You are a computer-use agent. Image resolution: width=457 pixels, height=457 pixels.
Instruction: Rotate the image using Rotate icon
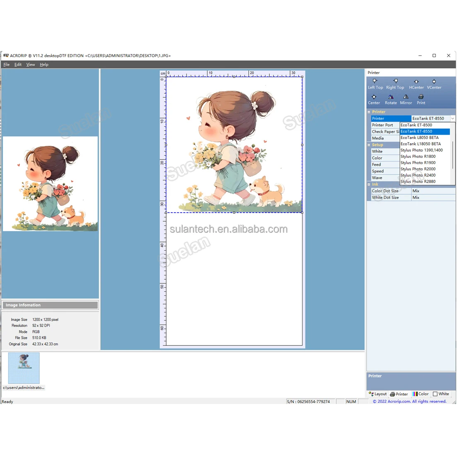tap(391, 99)
